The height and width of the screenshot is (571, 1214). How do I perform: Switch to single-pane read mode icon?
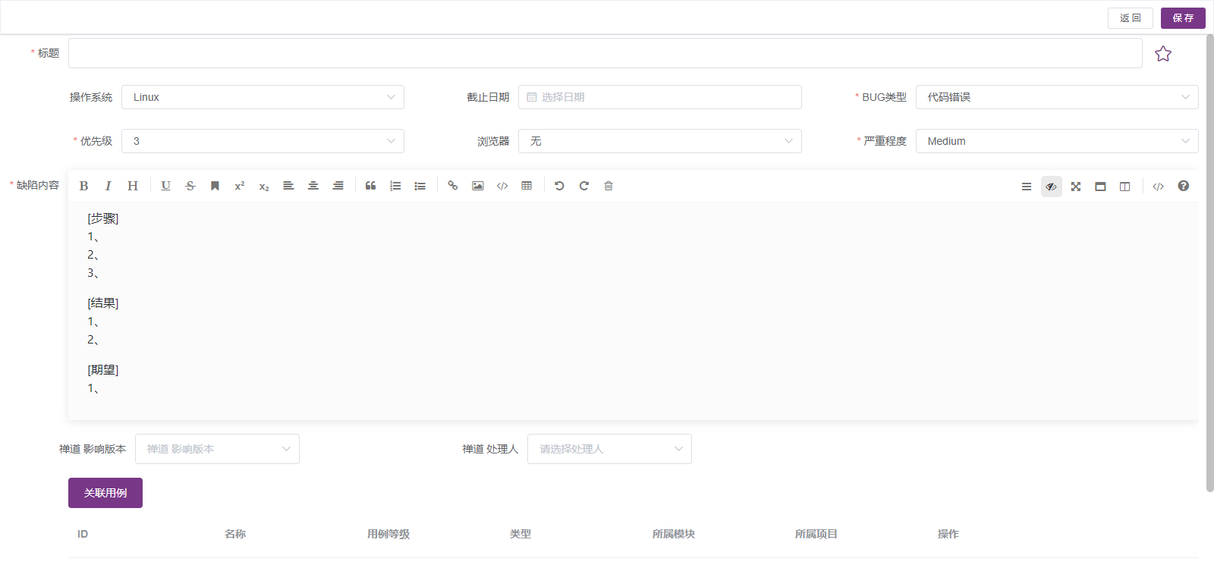(x=1100, y=187)
